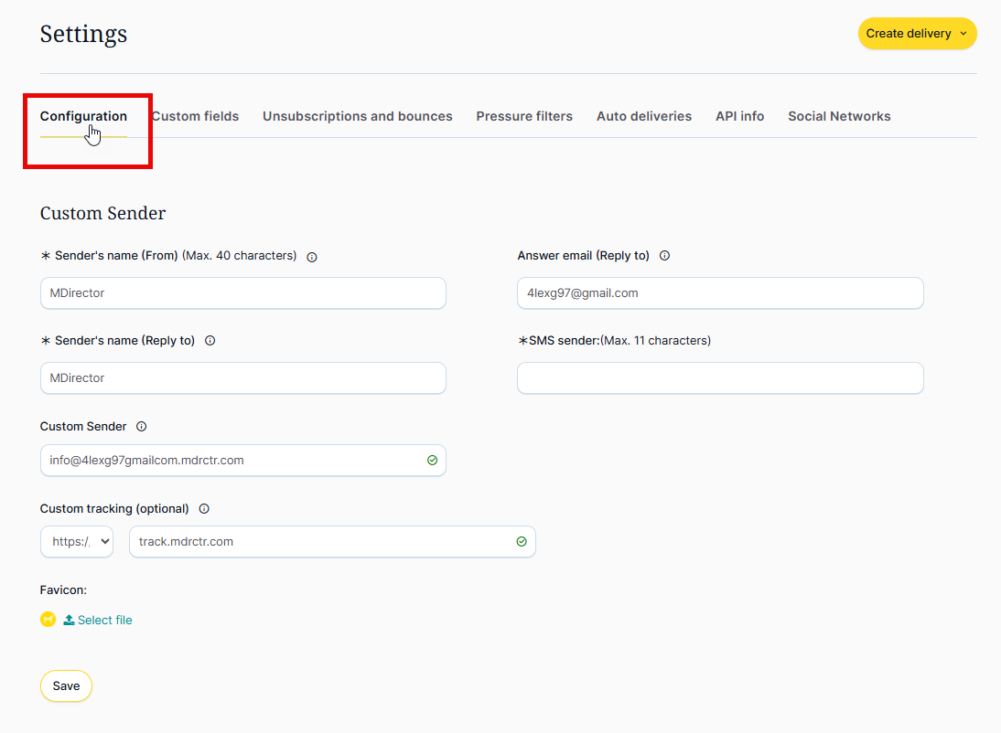The height and width of the screenshot is (733, 1001).
Task: Select the API info tab
Action: tap(739, 116)
